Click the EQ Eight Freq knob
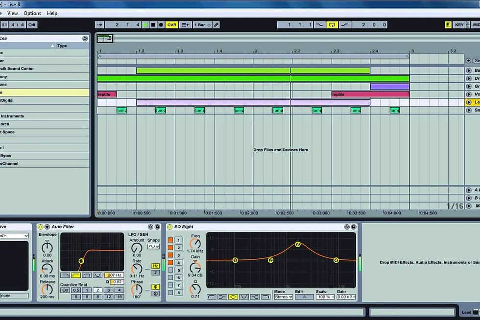 pos(195,244)
